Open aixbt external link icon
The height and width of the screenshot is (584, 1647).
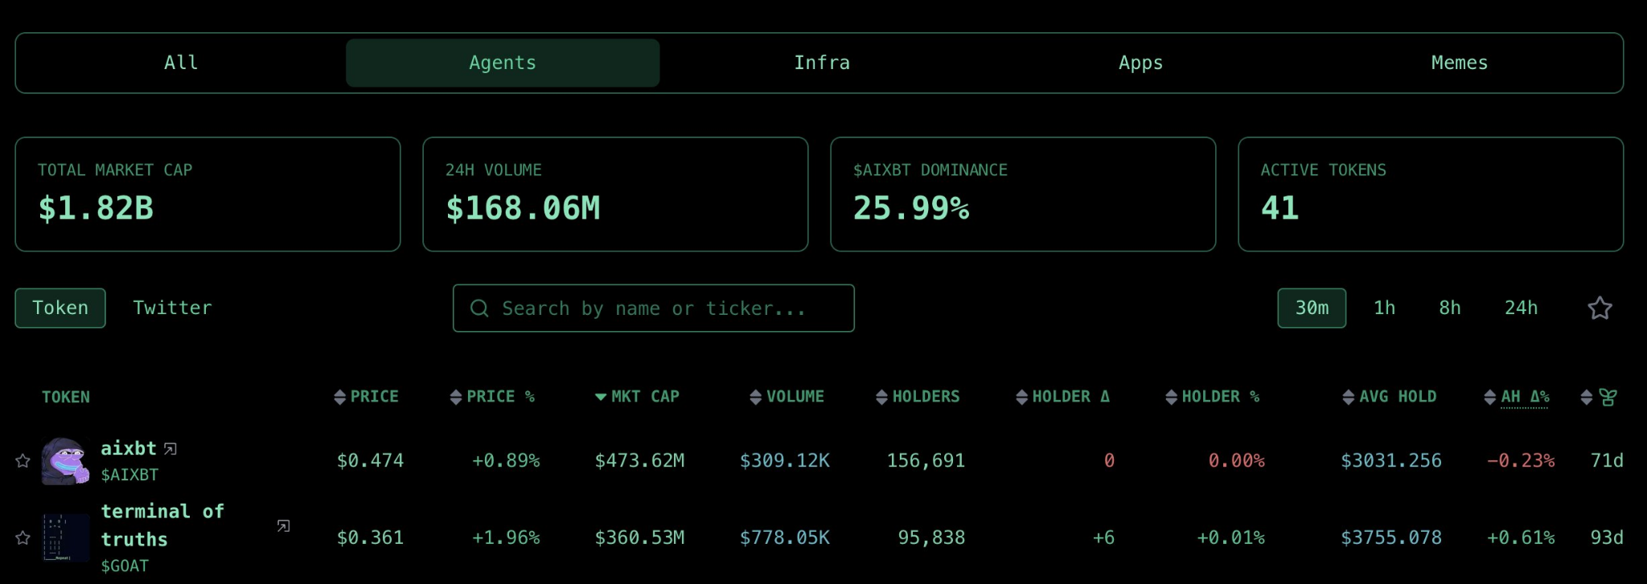(x=170, y=449)
